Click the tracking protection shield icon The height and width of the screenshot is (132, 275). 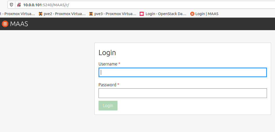[11, 5]
